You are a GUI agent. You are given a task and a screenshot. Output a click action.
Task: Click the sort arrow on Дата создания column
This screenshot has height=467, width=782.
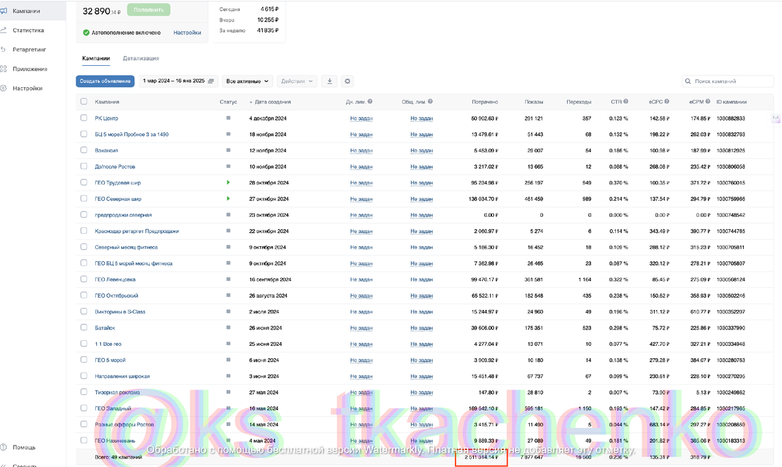(251, 102)
